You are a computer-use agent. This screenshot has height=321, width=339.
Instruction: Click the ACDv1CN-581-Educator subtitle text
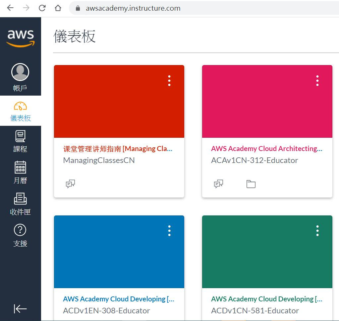click(255, 311)
